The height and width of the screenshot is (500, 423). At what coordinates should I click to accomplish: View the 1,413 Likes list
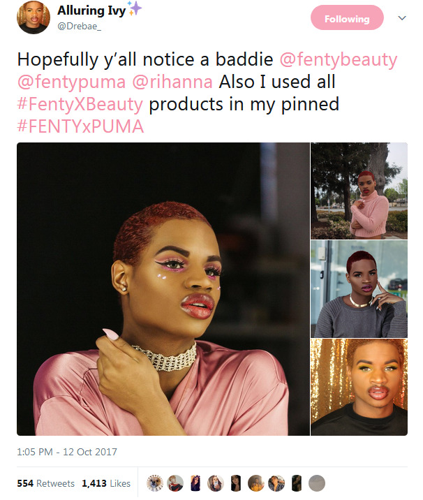106,483
